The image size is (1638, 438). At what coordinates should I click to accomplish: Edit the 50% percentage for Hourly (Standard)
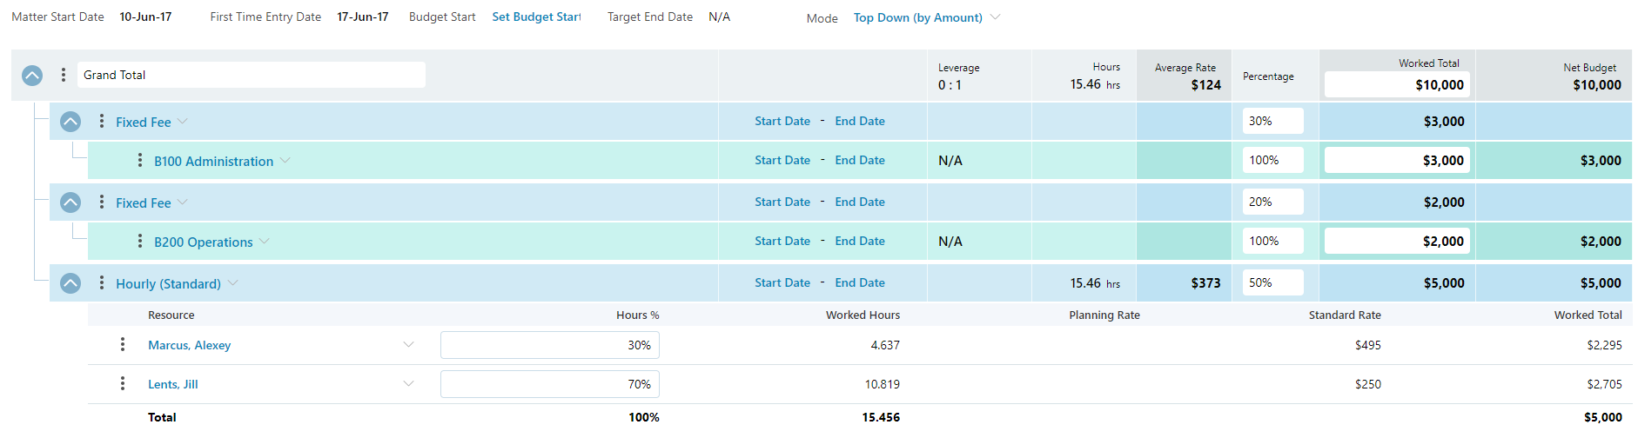coord(1272,283)
